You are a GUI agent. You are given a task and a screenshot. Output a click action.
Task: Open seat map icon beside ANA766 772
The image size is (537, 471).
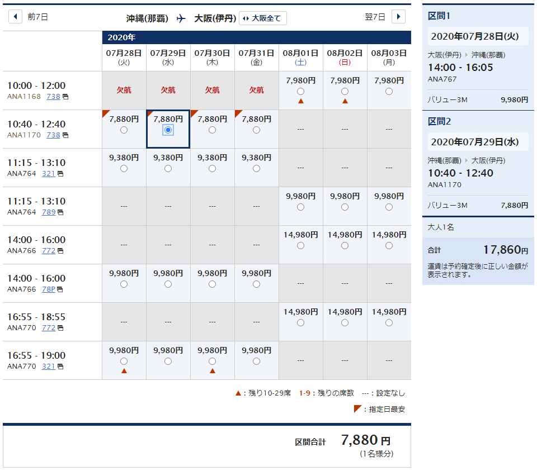[60, 251]
